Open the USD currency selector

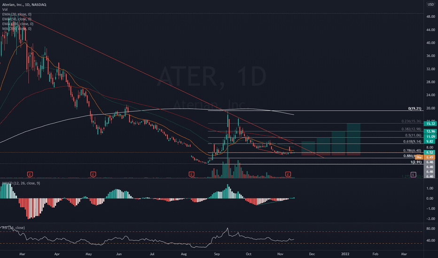[431, 5]
